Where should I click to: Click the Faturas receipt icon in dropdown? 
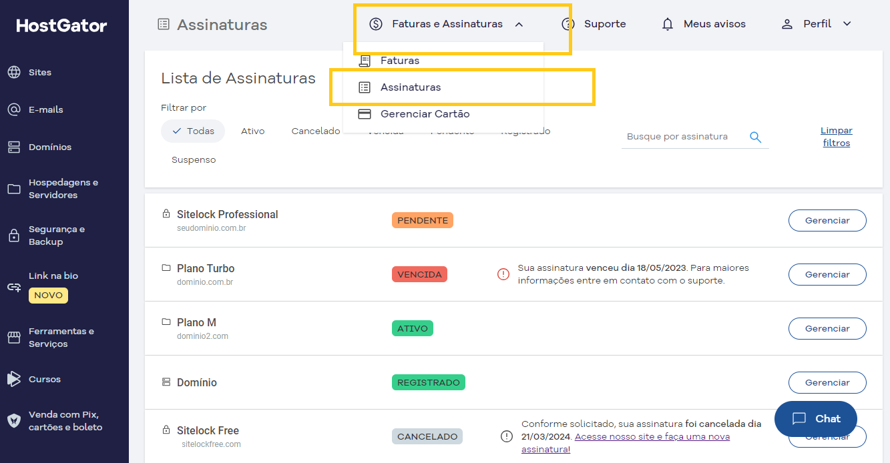(x=365, y=61)
